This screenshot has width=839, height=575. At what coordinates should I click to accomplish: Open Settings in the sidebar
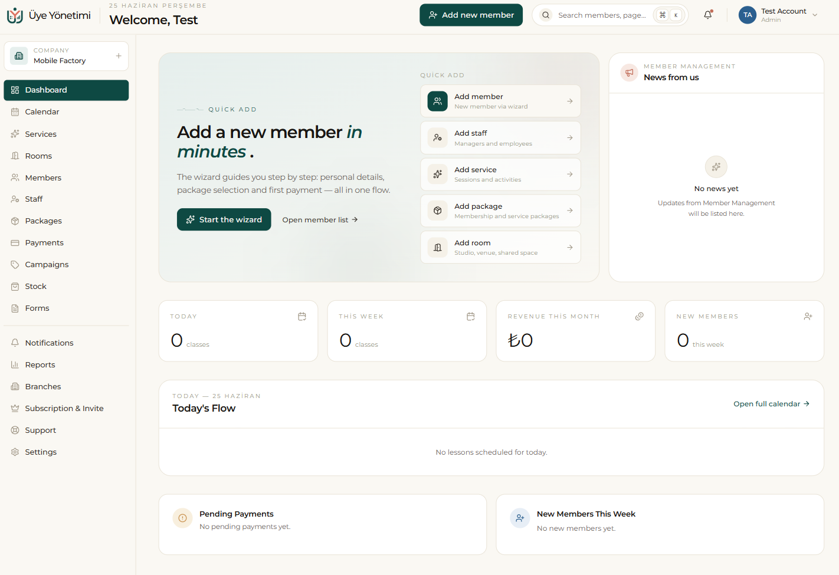[x=66, y=452]
